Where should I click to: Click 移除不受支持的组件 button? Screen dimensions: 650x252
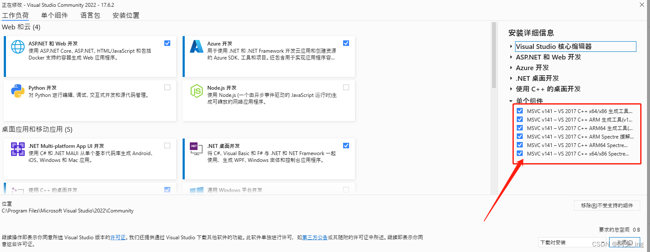coord(607,205)
